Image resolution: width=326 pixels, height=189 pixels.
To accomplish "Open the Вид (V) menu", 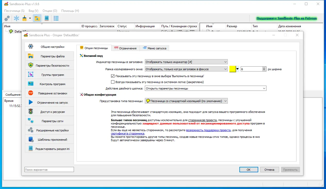I will click(34, 11).
